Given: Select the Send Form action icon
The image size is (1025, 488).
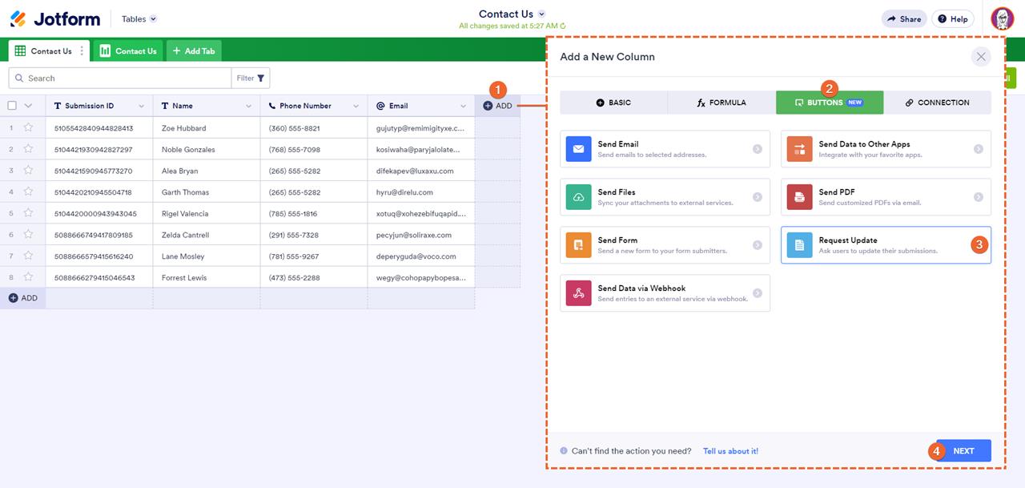Looking at the screenshot, I should (578, 244).
